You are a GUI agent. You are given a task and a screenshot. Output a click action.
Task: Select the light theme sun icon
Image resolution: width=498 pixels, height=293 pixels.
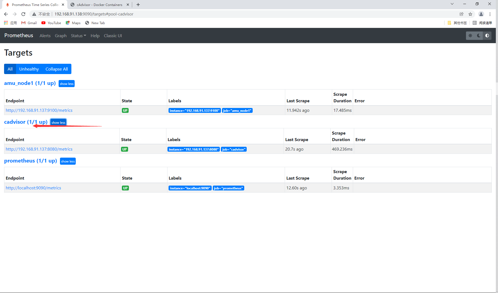[470, 36]
